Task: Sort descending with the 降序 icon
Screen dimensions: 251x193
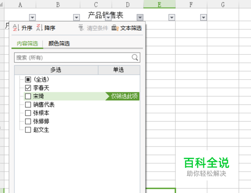Action: 40,28
